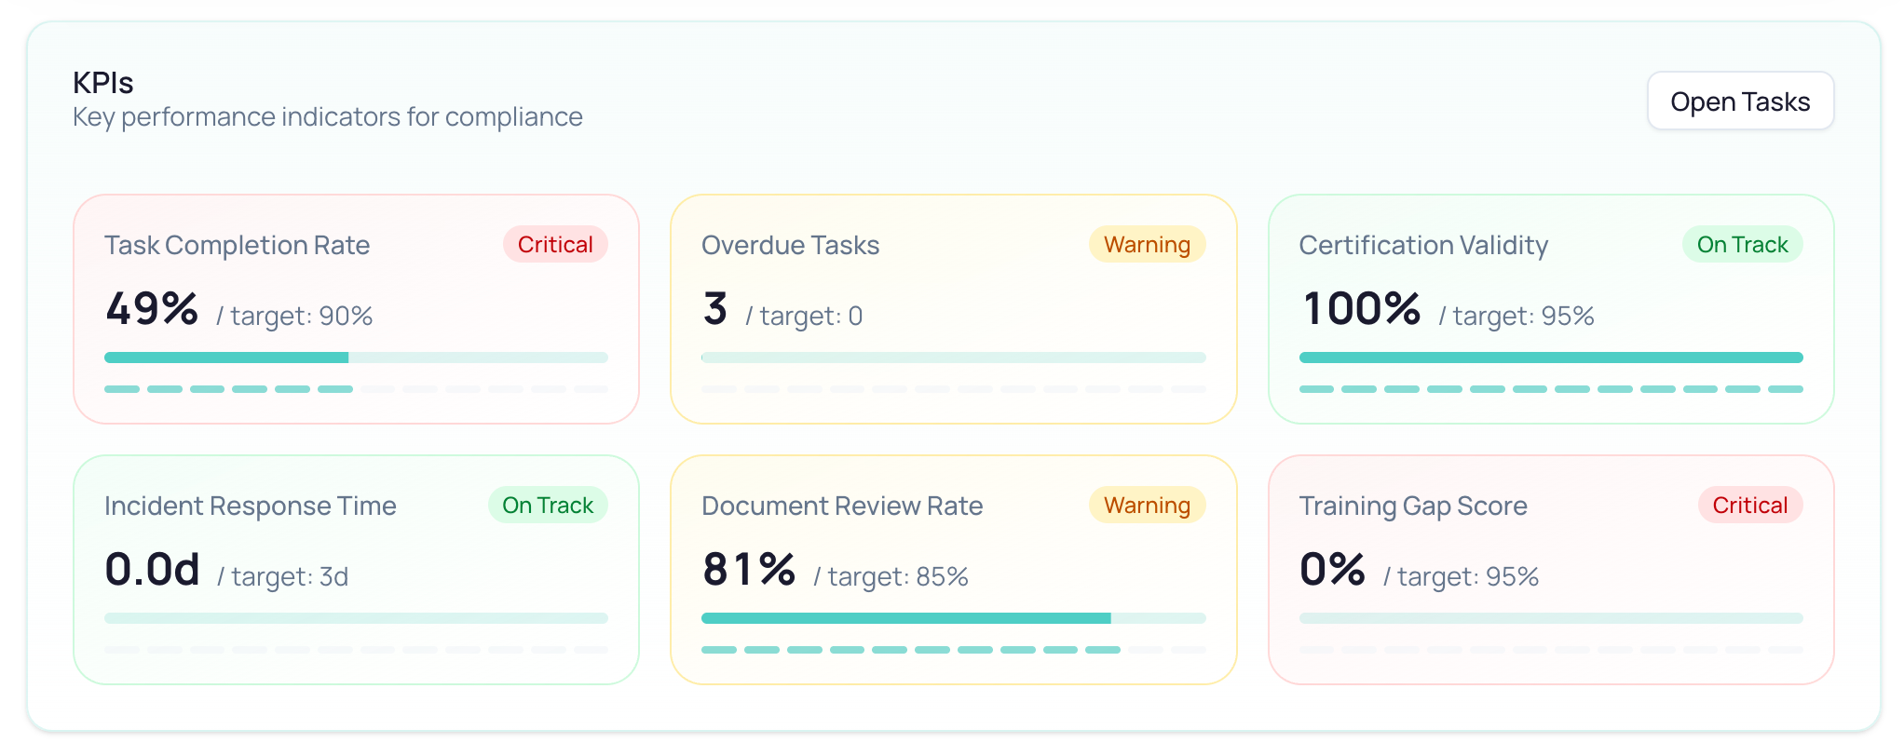Click the Certification Validity progress bar
The width and height of the screenshot is (1904, 756).
1551,358
